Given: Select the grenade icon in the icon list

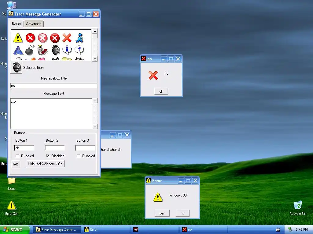Looking at the screenshot, I should click(56, 50).
